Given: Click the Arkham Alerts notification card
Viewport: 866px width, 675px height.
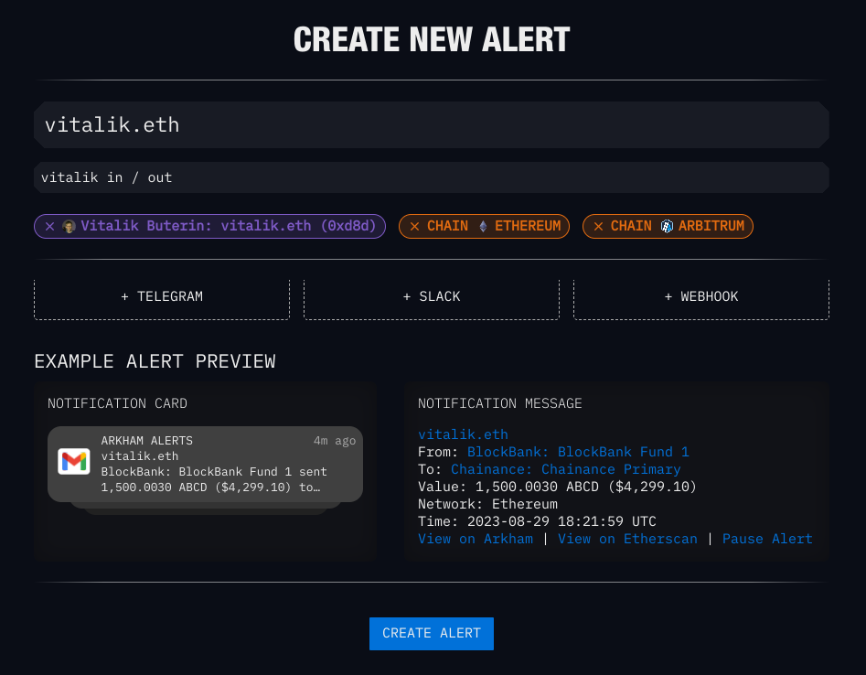Looking at the screenshot, I should [x=205, y=464].
